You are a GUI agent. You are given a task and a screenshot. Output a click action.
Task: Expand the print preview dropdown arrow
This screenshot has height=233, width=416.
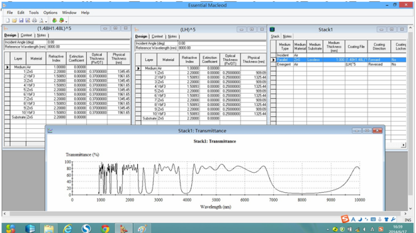[x=46, y=21]
